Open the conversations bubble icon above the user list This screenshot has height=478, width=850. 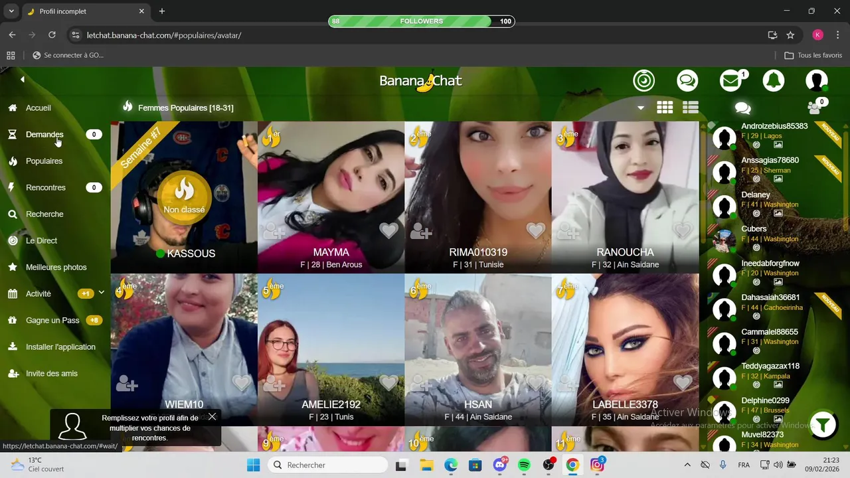pos(743,108)
